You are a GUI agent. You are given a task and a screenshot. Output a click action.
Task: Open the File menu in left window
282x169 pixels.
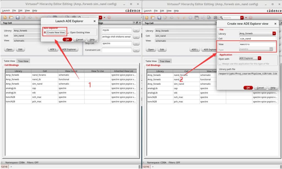click(14, 11)
